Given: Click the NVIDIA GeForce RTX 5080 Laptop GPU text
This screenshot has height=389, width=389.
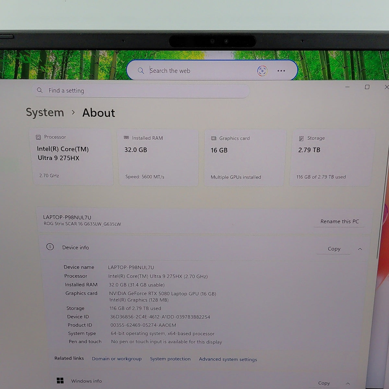Looking at the screenshot, I should click(x=162, y=293).
